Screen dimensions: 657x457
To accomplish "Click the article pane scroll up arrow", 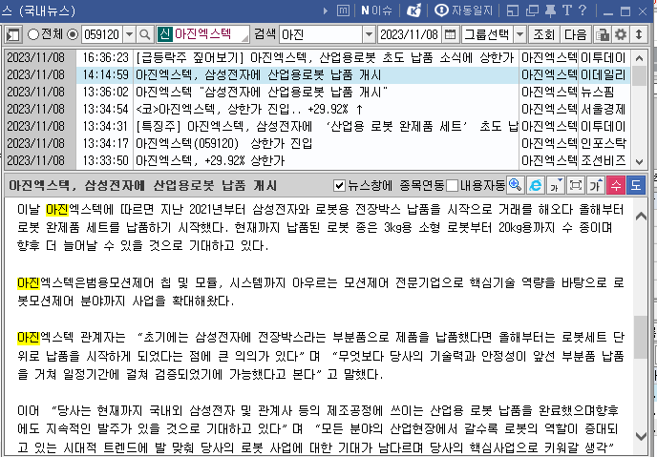I will tap(641, 216).
